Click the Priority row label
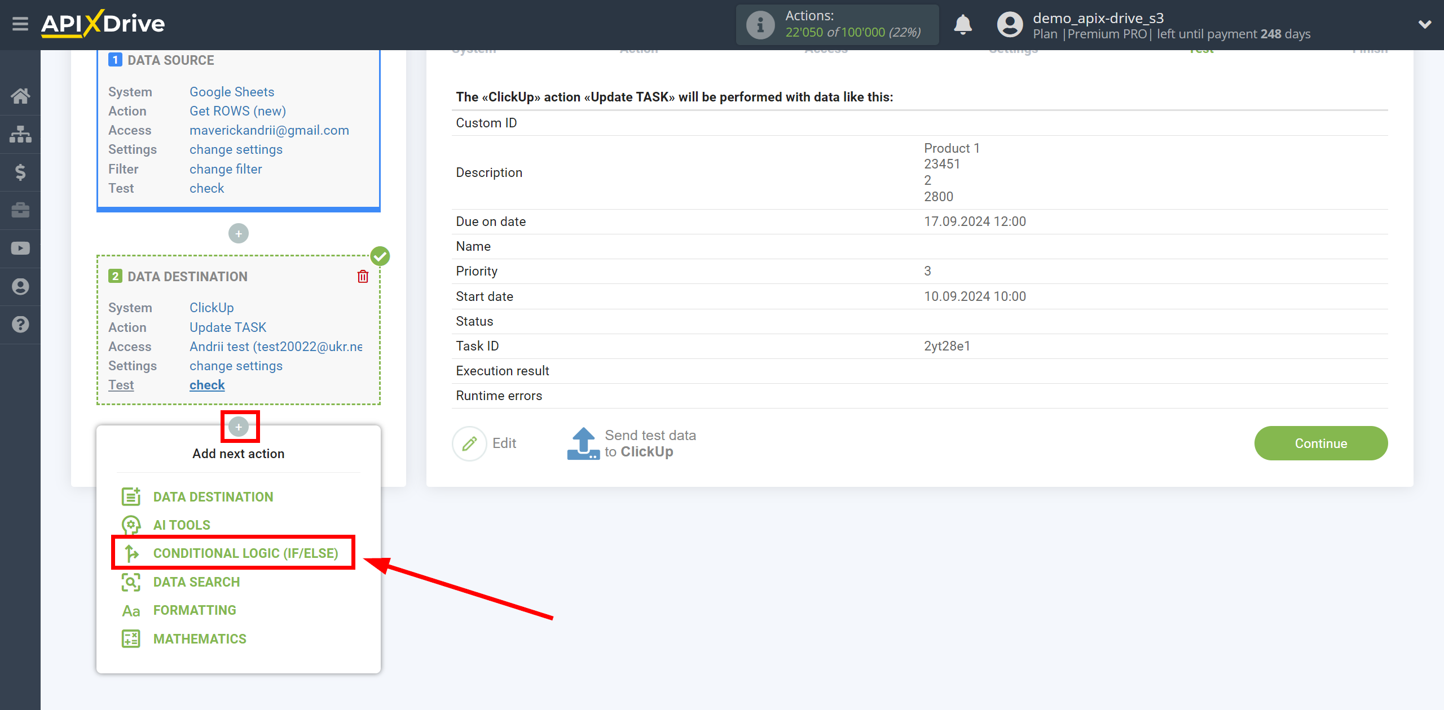 [477, 271]
